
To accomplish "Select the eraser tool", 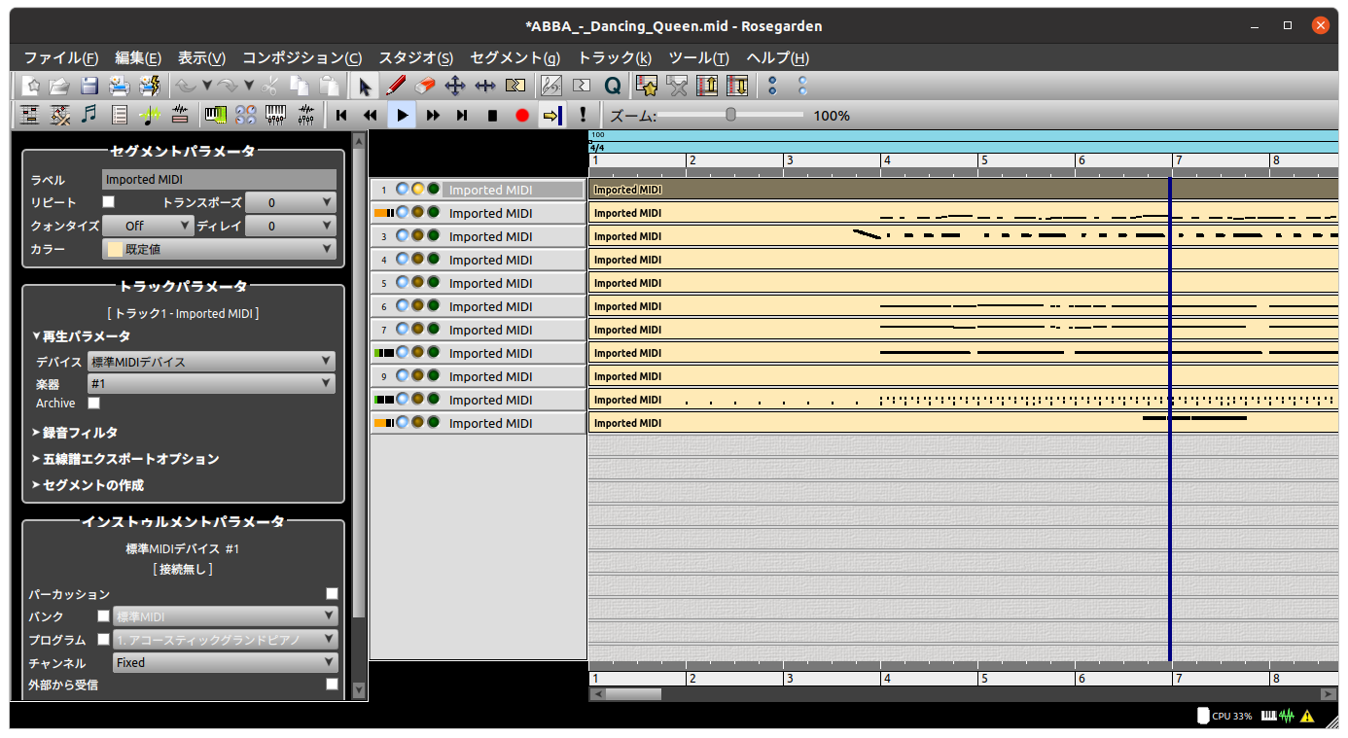I will [x=425, y=86].
